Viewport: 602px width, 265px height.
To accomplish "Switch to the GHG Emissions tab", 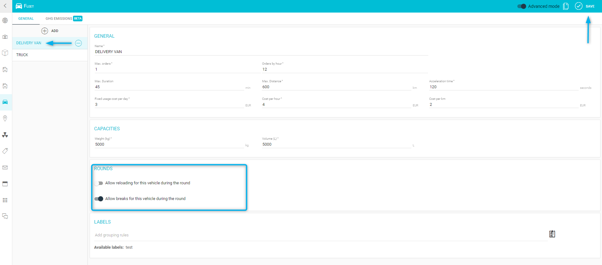I will click(64, 19).
